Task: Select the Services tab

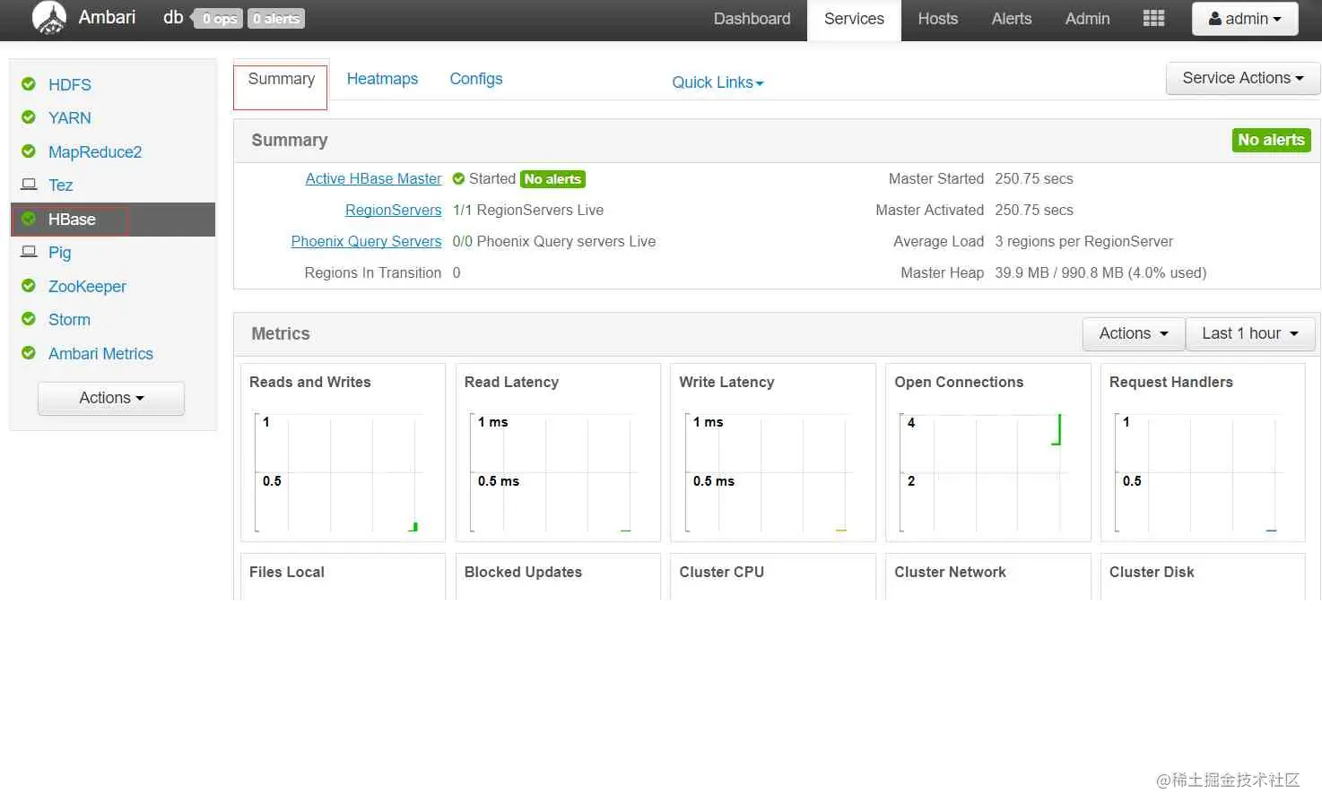Action: point(854,19)
